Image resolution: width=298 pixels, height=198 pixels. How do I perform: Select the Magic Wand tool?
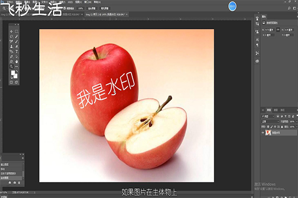click(17, 36)
